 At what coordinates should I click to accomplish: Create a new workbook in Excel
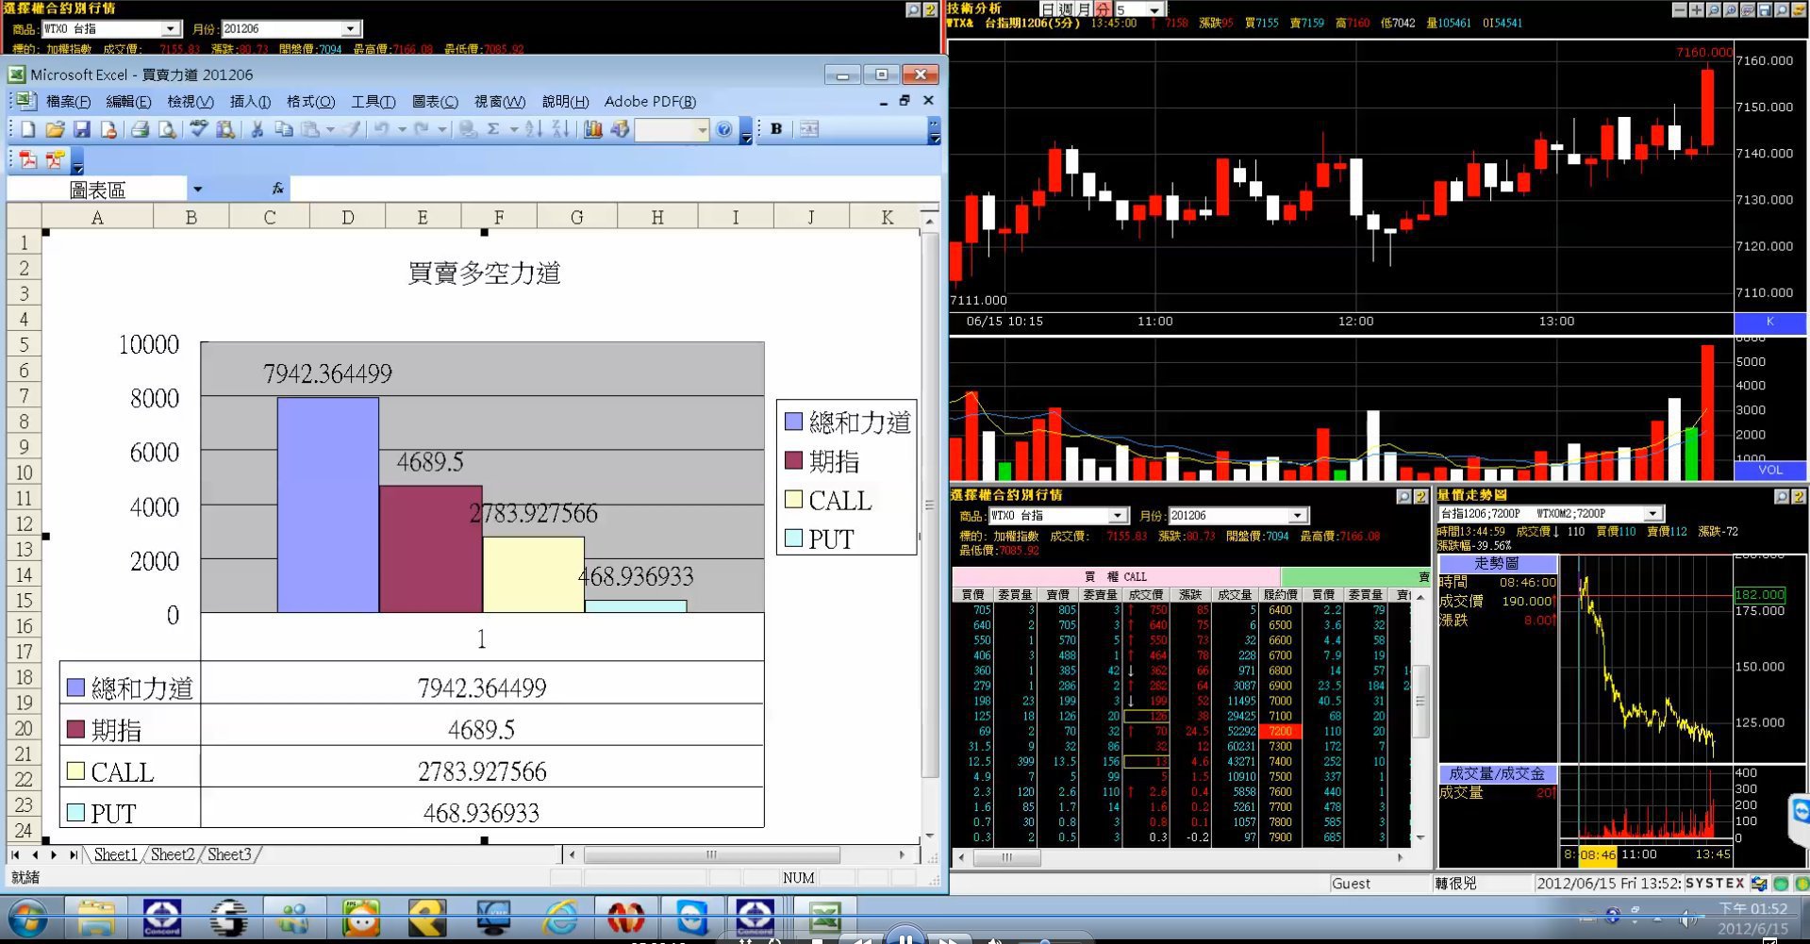point(28,129)
